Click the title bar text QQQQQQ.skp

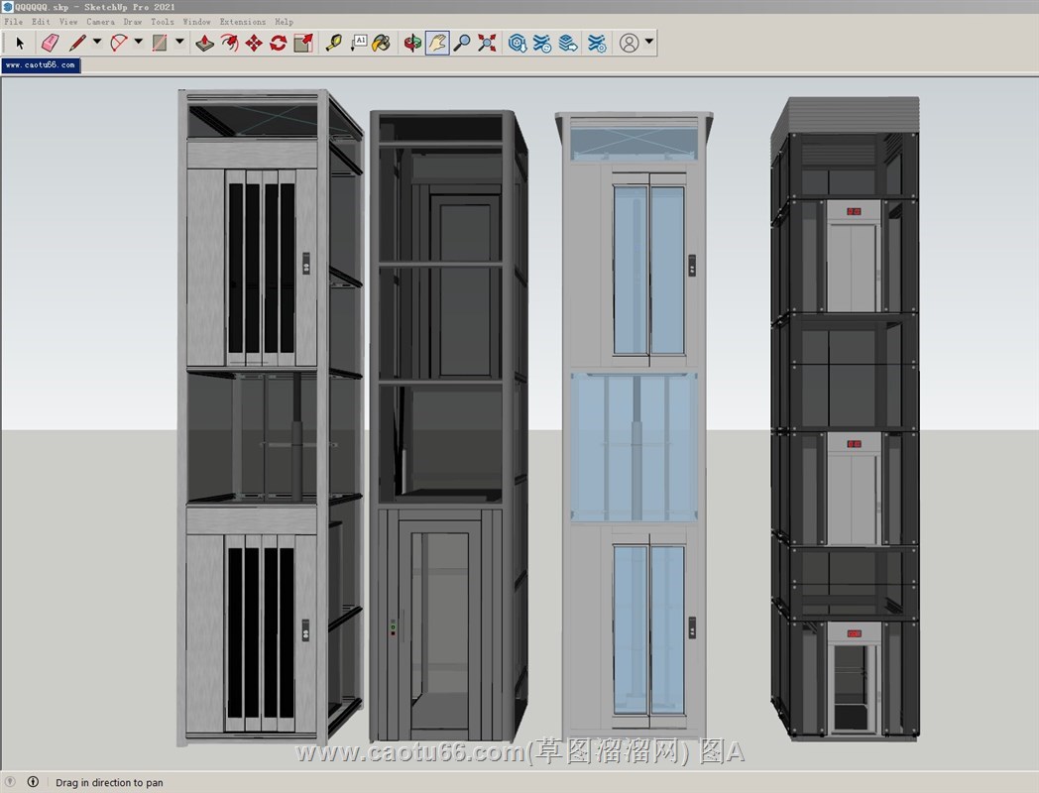[42, 7]
